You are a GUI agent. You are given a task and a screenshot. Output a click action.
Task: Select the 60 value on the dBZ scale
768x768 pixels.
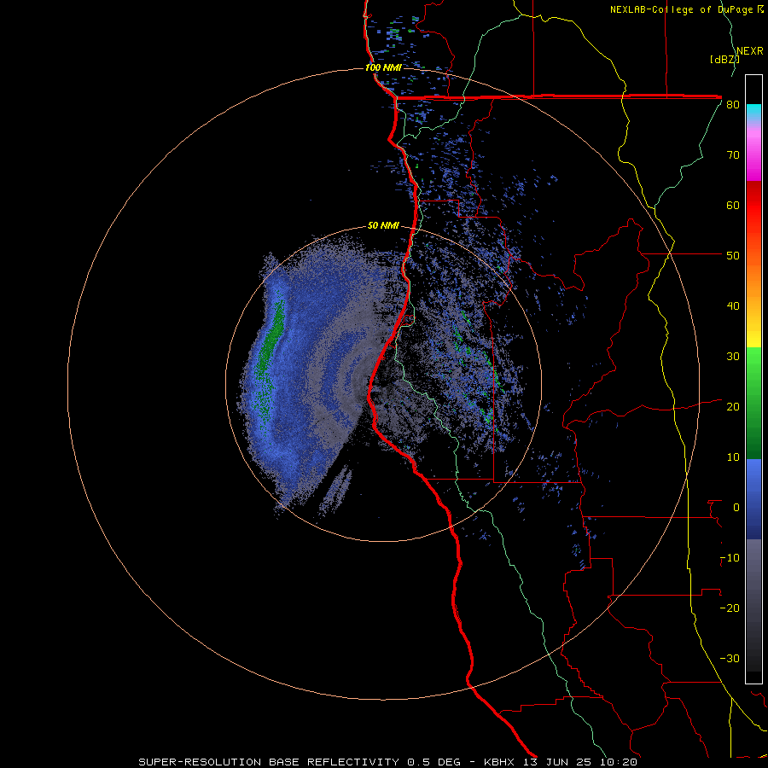733,205
